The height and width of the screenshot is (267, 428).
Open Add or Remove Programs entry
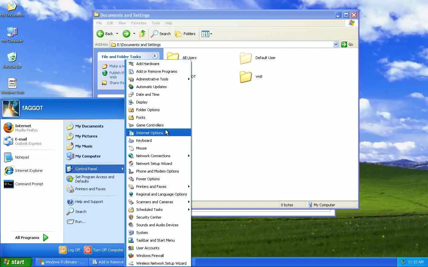159,71
